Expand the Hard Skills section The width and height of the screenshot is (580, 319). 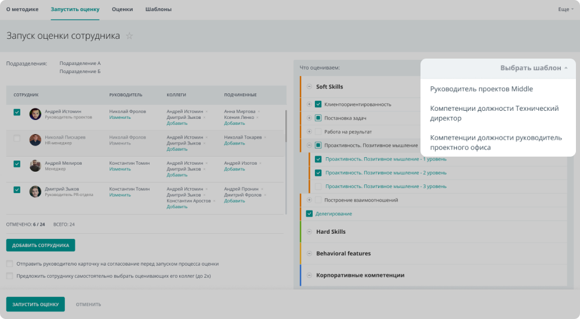click(309, 232)
